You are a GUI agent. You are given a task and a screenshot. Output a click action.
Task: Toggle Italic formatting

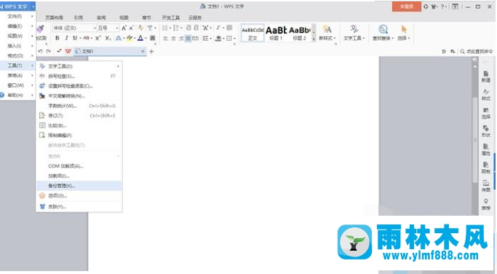(66, 38)
